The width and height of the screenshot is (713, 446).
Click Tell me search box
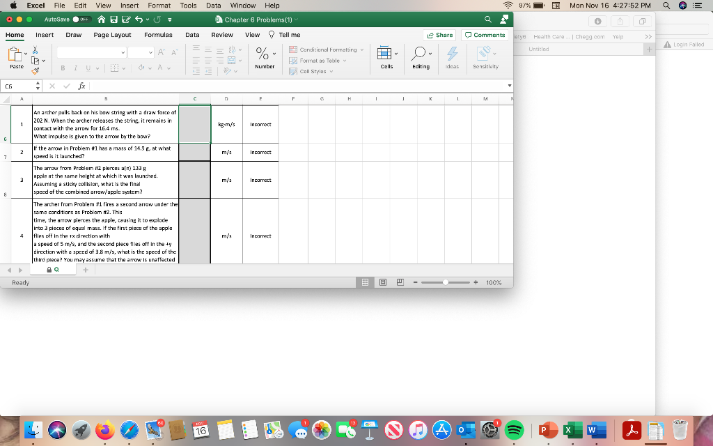pyautogui.click(x=284, y=35)
